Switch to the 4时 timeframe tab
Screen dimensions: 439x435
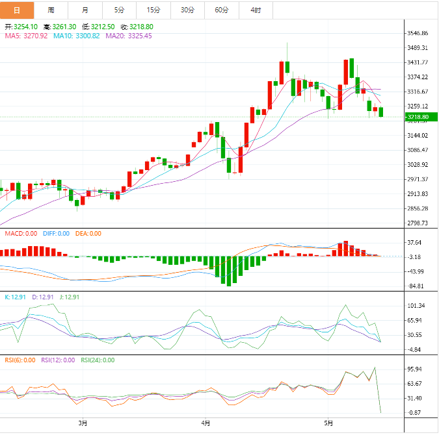point(256,10)
